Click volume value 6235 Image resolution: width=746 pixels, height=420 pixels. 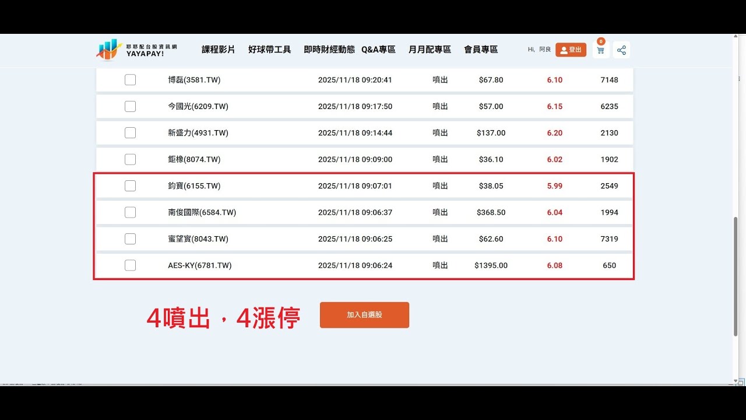pyautogui.click(x=609, y=106)
